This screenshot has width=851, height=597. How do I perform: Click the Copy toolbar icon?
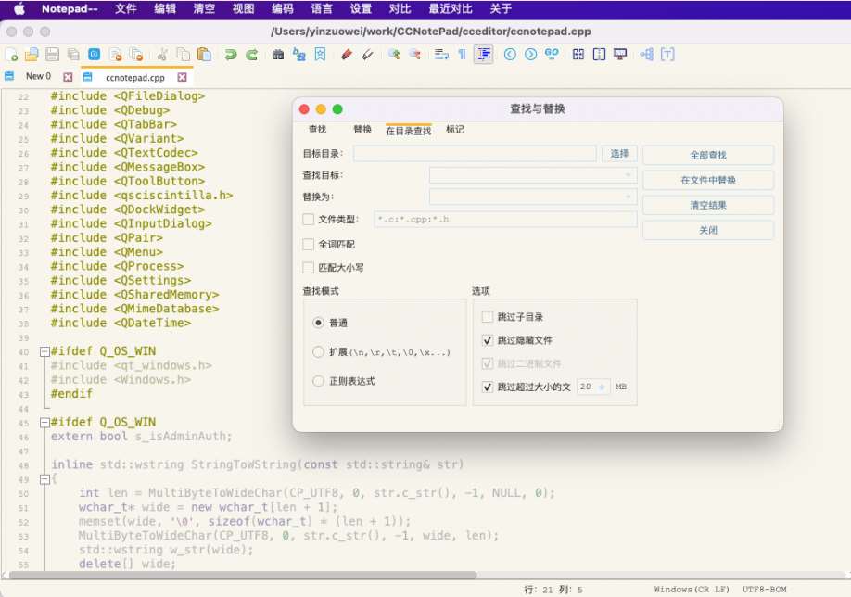(184, 55)
